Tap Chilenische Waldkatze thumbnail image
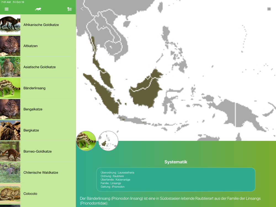 pyautogui.click(x=10, y=173)
